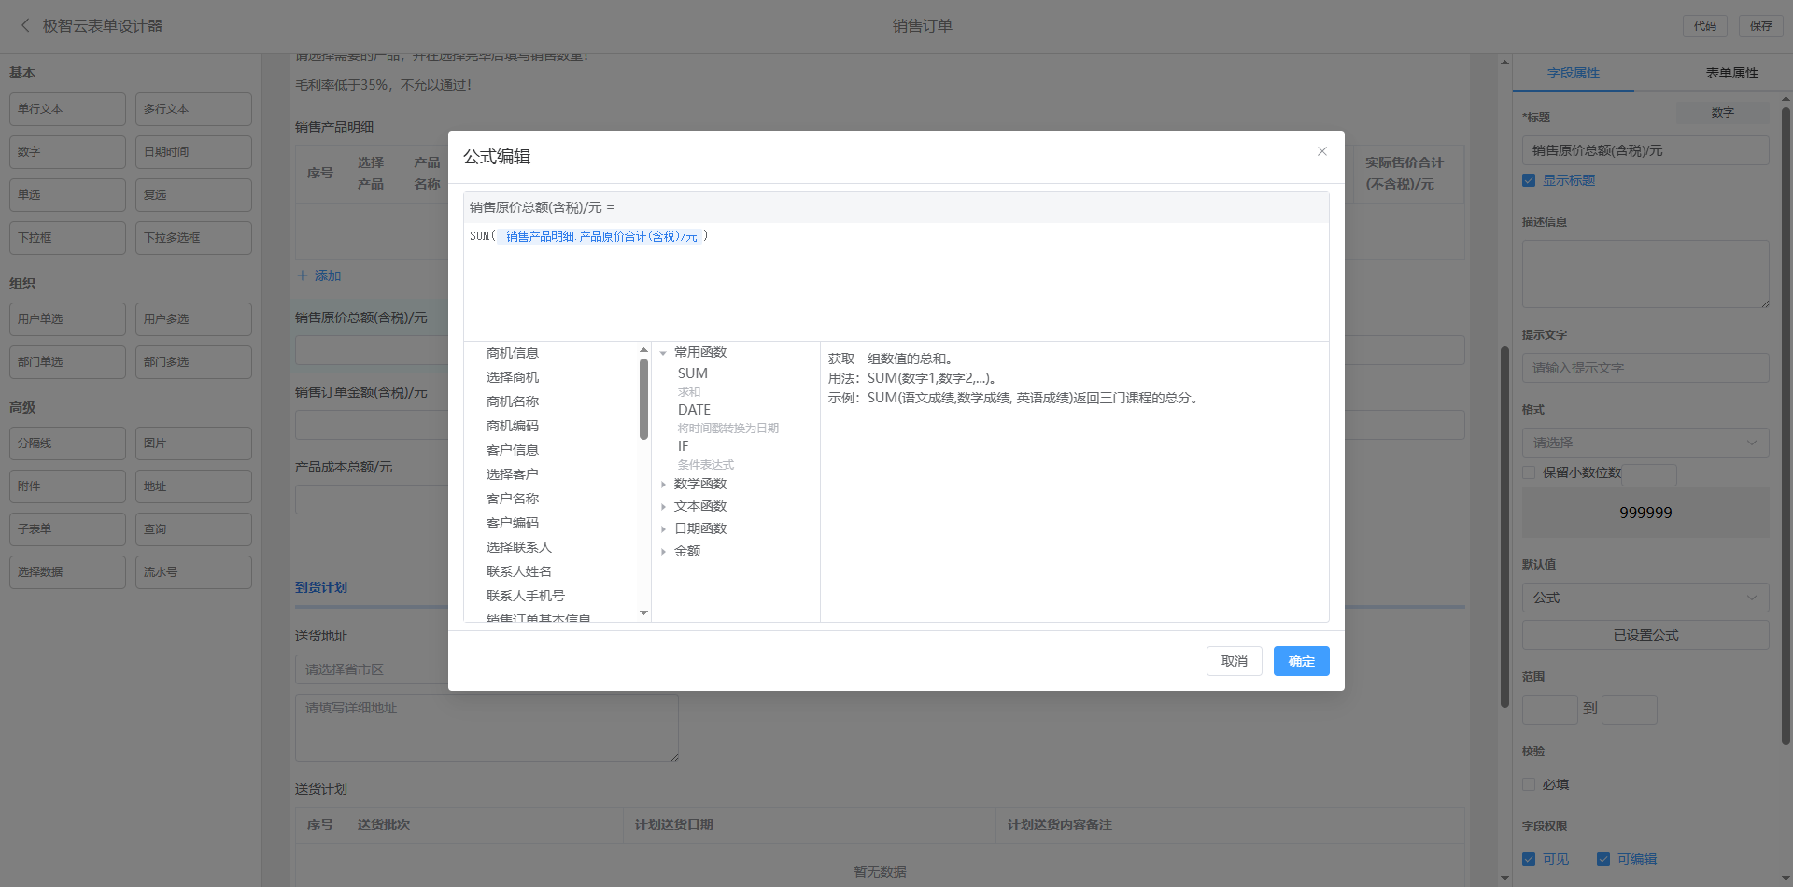This screenshot has width=1793, height=887.
Task: Close the formula editor dialog
Action: [x=1321, y=151]
